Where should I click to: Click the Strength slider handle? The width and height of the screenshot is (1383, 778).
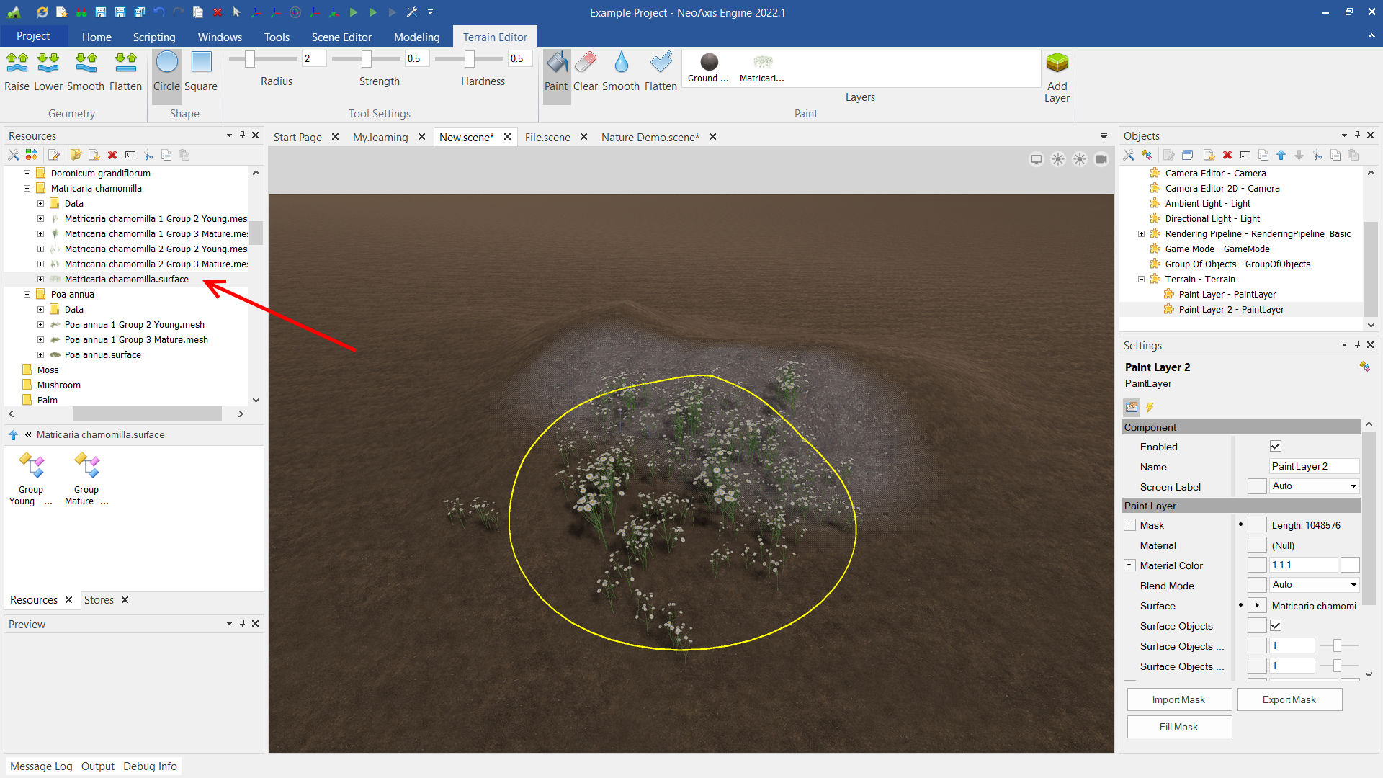coord(367,59)
